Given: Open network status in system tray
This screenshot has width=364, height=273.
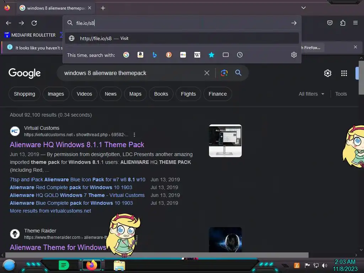Looking at the screenshot, I should coord(316,265).
